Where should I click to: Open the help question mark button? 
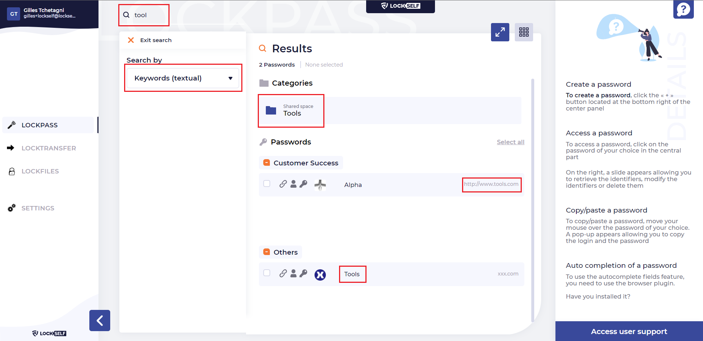click(683, 9)
